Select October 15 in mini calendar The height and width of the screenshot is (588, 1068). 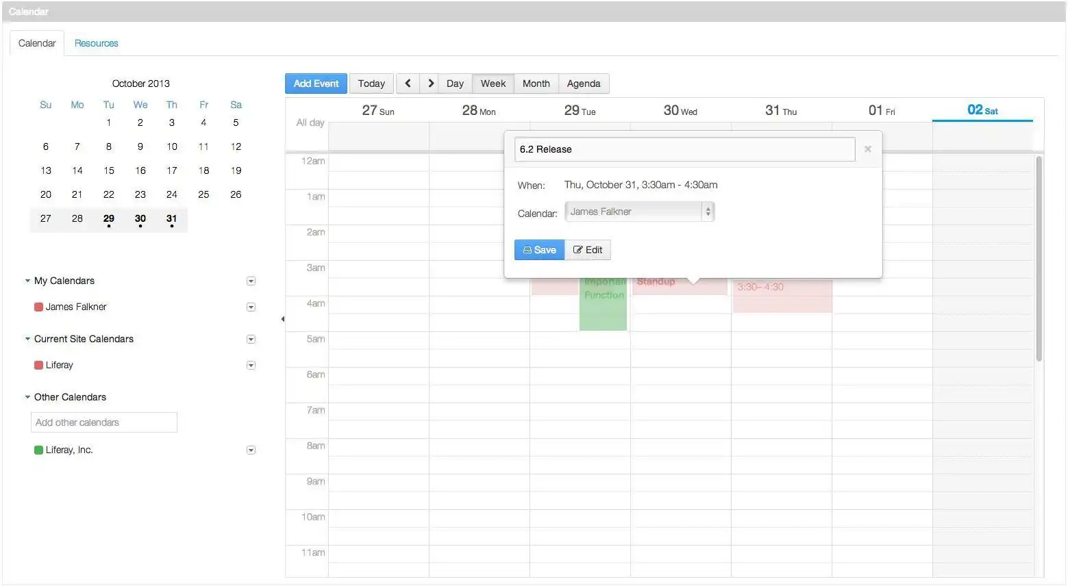(109, 170)
